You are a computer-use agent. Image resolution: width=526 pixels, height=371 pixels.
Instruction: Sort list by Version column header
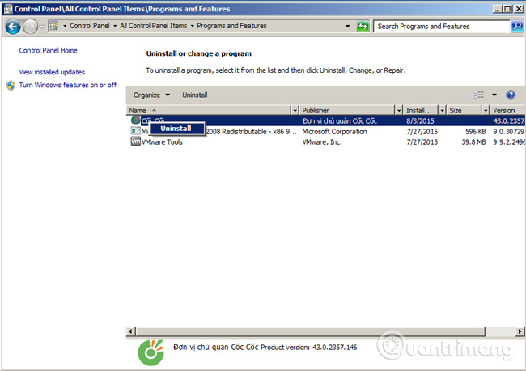tap(507, 110)
